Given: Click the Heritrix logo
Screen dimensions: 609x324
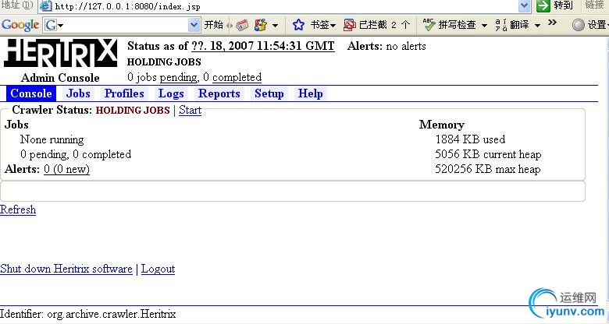Looking at the screenshot, I should [x=60, y=53].
